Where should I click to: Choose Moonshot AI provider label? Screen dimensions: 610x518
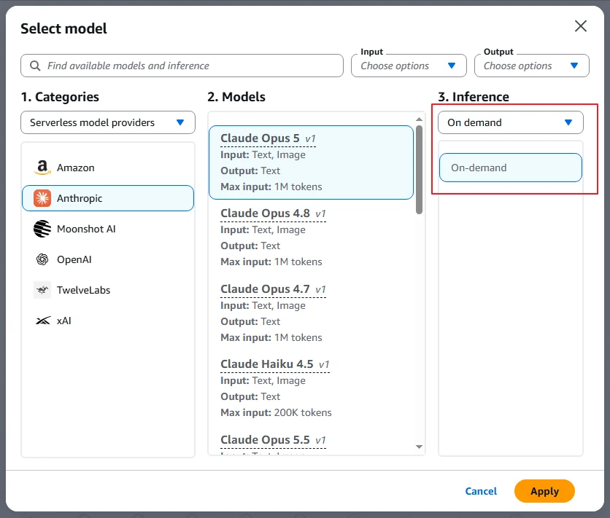(86, 229)
